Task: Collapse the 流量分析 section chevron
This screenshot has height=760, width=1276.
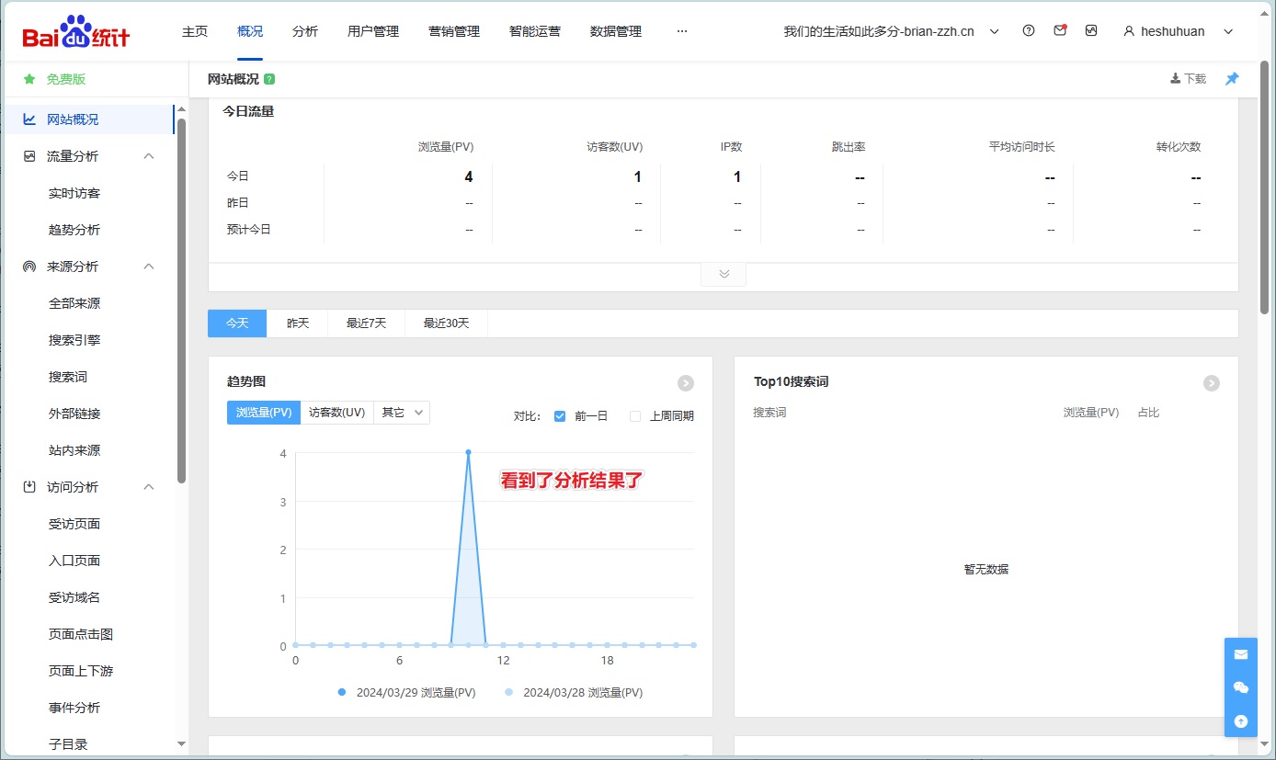Action: [x=149, y=156]
